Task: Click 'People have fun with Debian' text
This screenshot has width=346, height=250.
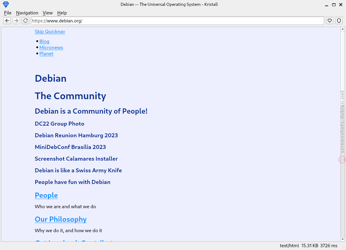Action: [x=73, y=182]
